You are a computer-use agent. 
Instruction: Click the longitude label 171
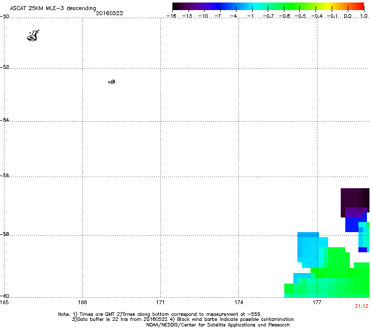(x=160, y=302)
